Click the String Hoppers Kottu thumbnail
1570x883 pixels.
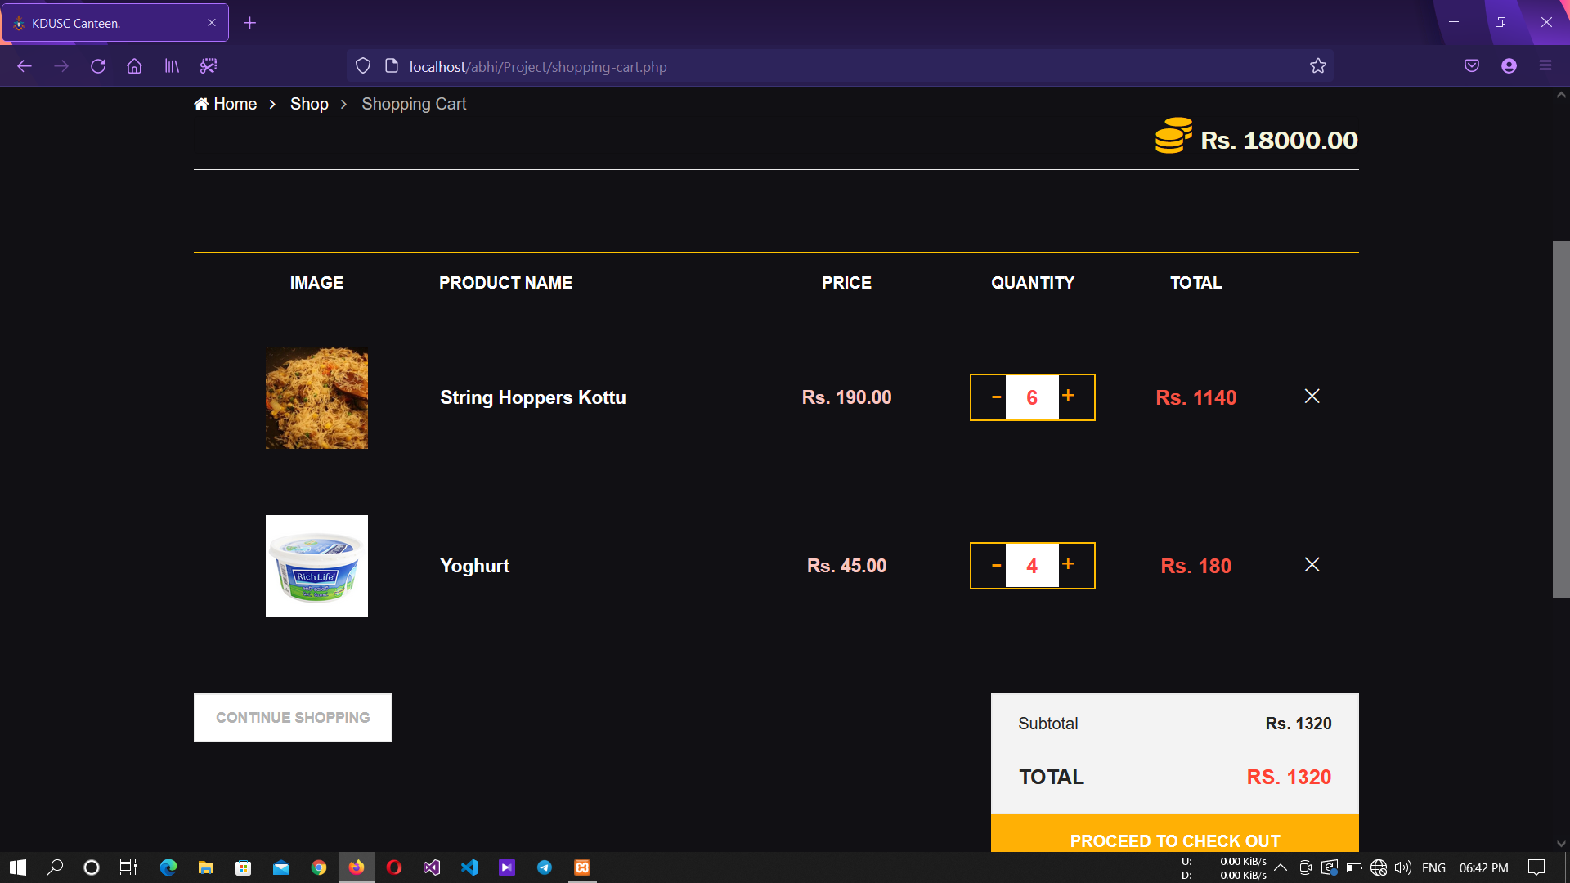point(316,397)
